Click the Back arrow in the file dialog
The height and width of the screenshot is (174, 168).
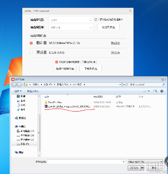14,85
